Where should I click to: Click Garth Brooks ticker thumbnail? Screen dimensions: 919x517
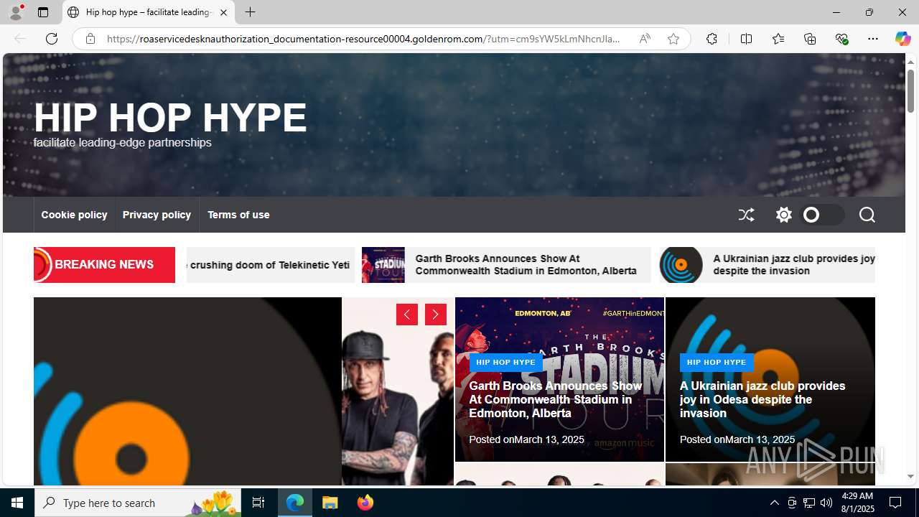point(383,265)
